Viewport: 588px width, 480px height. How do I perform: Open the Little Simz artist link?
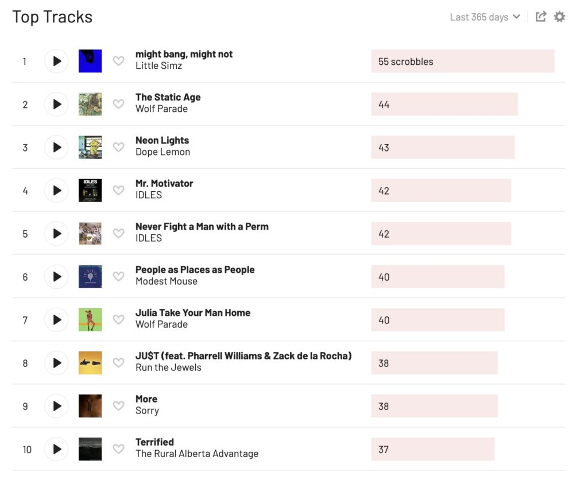pos(158,65)
